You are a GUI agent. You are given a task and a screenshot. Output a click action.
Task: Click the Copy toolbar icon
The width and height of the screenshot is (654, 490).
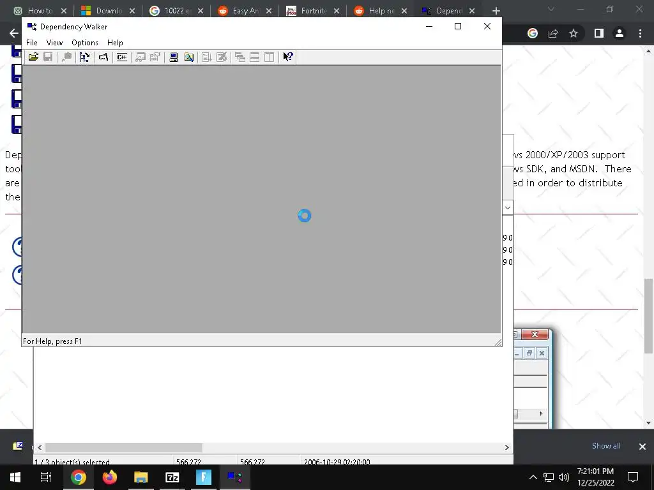pyautogui.click(x=66, y=57)
